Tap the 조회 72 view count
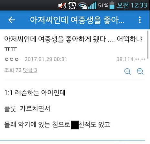This screenshot has width=150, height=144. [x=13, y=70]
